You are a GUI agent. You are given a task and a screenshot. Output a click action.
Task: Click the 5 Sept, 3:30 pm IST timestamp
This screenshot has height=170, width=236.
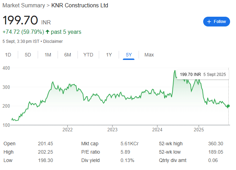click(21, 41)
